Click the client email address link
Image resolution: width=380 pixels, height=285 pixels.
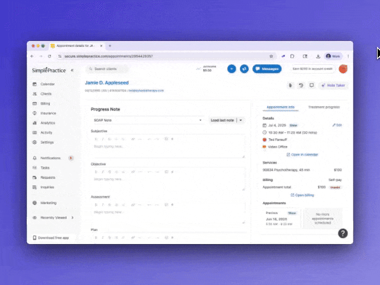[x=146, y=91]
